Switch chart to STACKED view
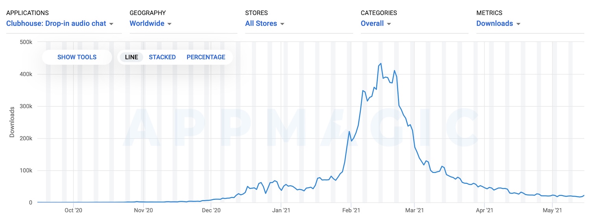Viewport: 590px width, 219px height. click(x=162, y=57)
